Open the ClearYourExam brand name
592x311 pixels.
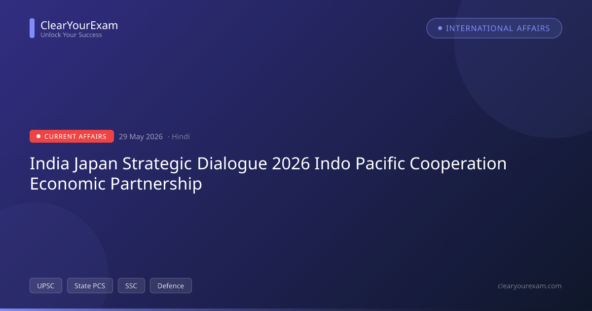pos(79,25)
